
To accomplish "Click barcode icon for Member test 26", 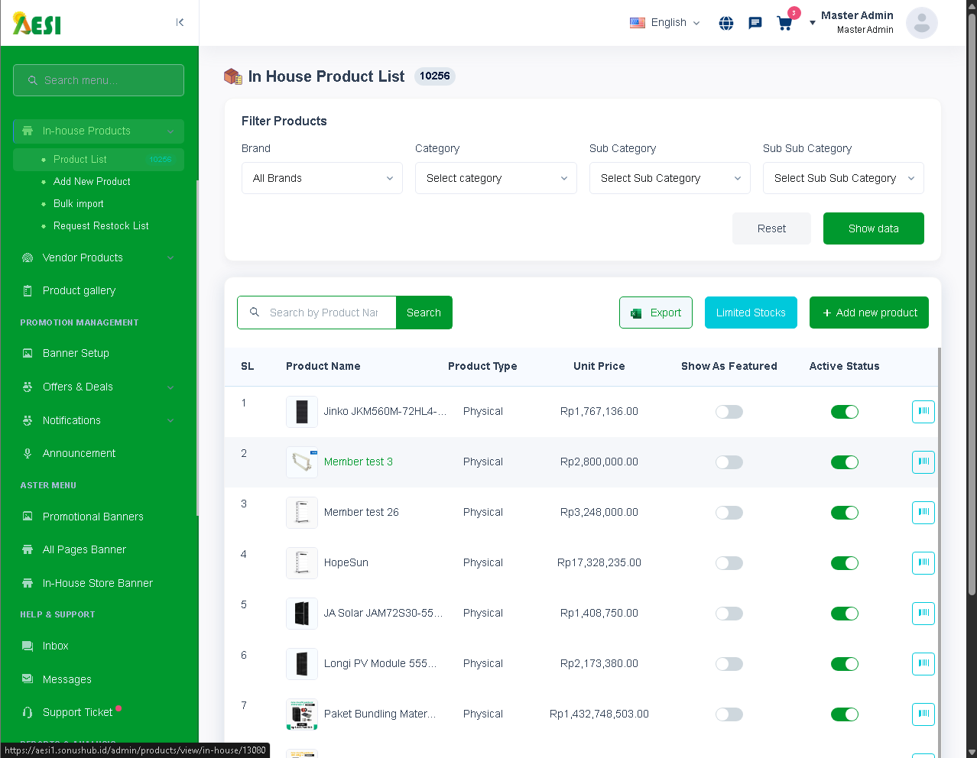I will pos(923,513).
